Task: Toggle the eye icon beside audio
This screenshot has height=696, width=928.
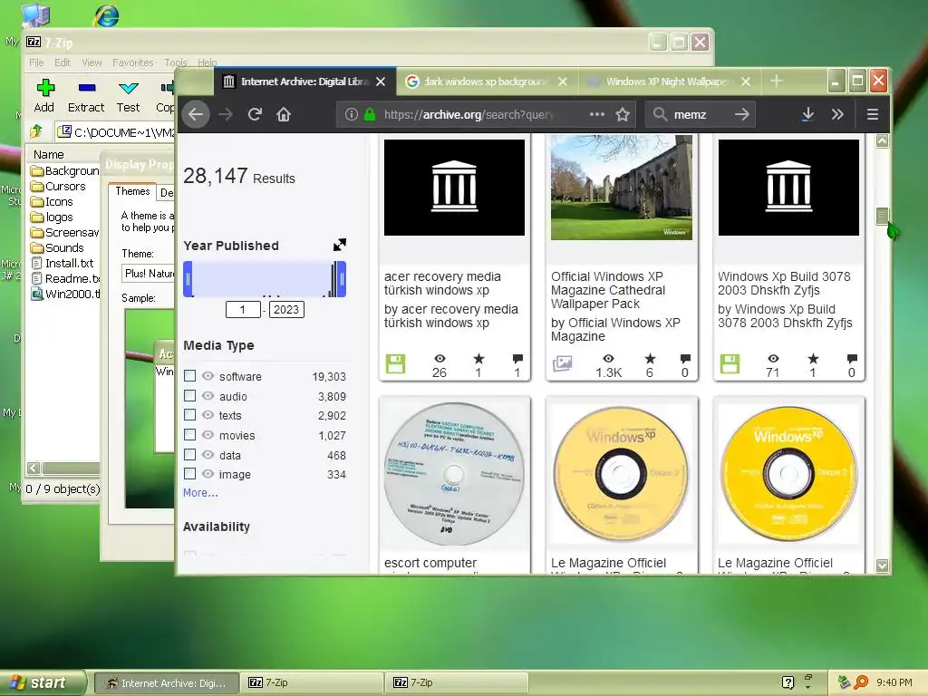Action: pos(208,396)
